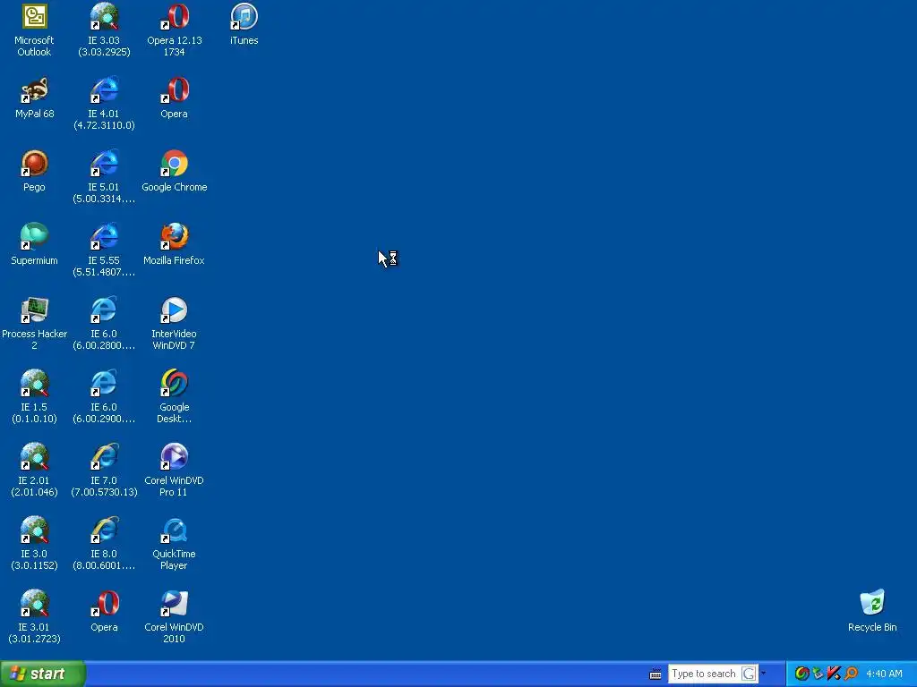Click the orange magnifier tray icon
The image size is (917, 687).
pyautogui.click(x=851, y=674)
